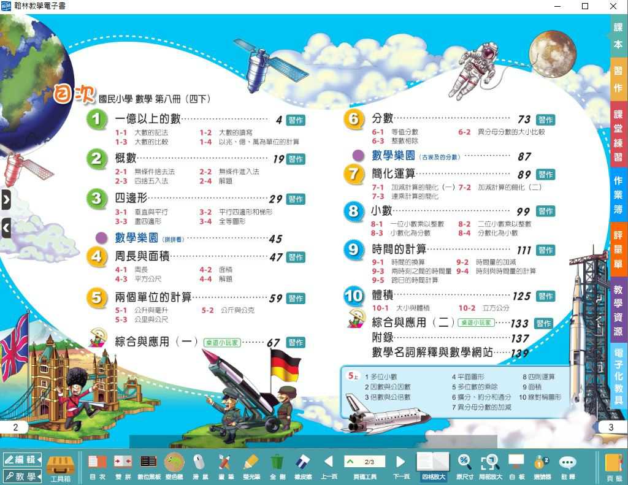The image size is (628, 485).
Task: Click 習作 button beside 體積
Action: click(x=545, y=296)
